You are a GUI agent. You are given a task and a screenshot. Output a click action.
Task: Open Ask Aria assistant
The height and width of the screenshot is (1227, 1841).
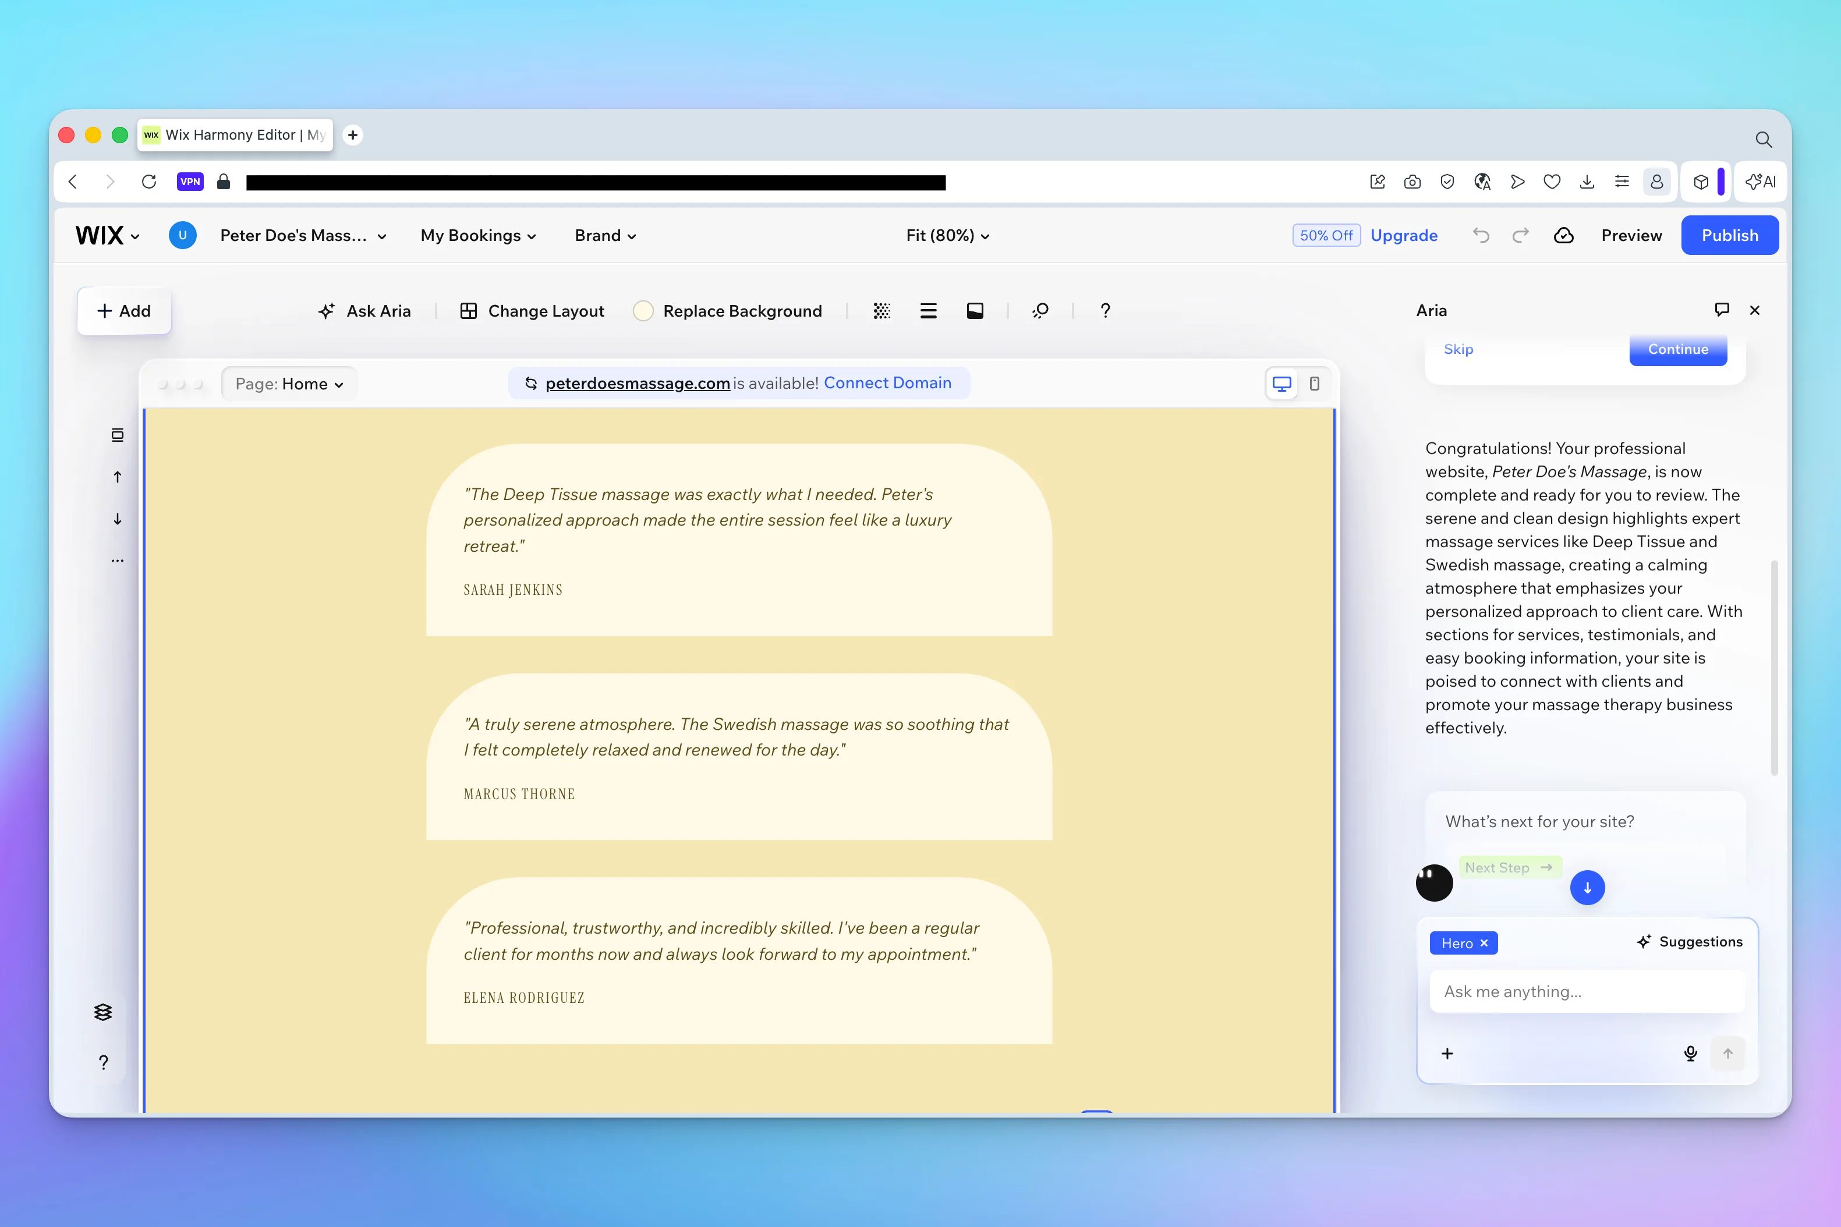click(x=364, y=311)
